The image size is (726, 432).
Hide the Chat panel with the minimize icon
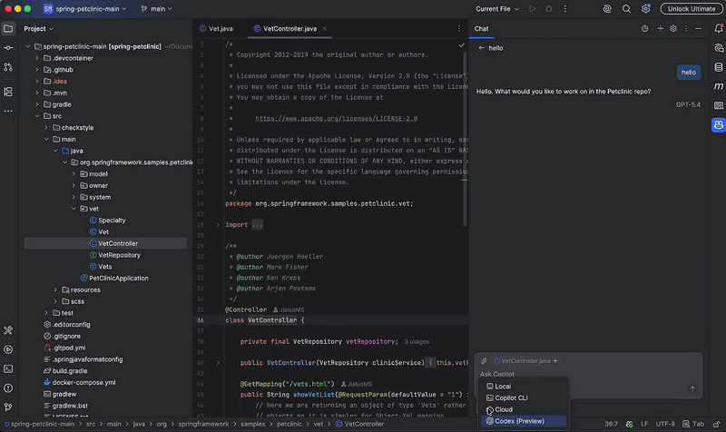698,29
